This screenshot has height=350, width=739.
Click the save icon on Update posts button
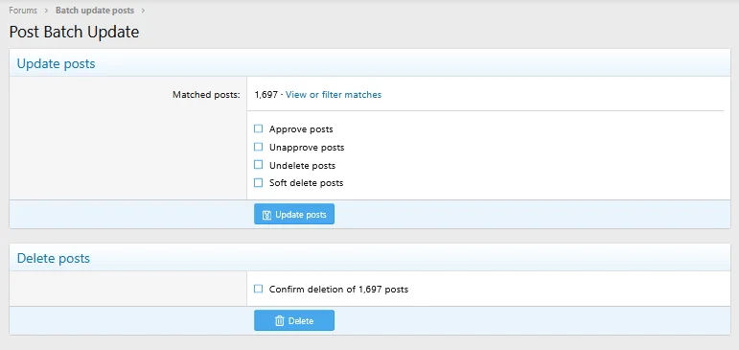[266, 215]
